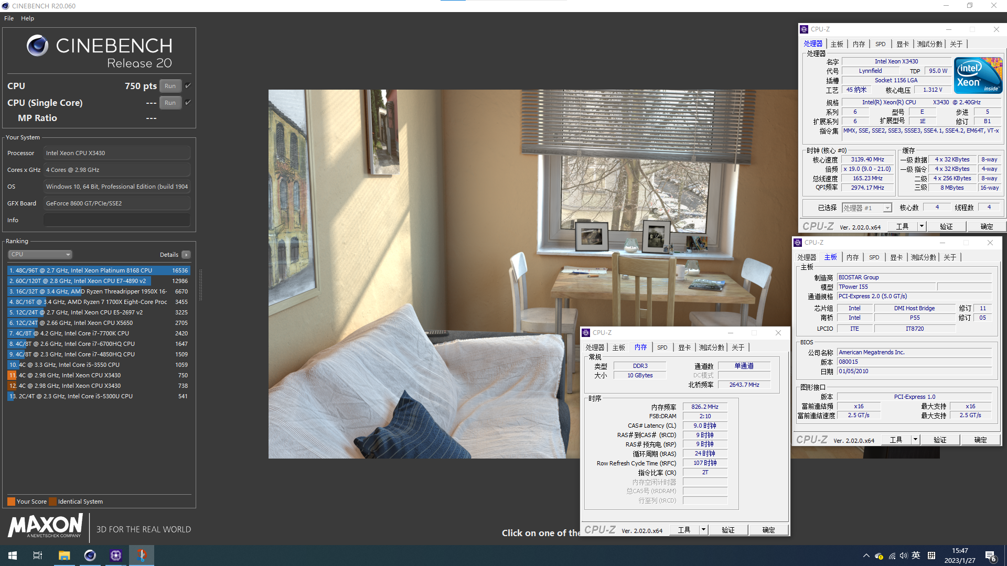Run the CPU benchmark
1007x566 pixels.
pos(170,86)
